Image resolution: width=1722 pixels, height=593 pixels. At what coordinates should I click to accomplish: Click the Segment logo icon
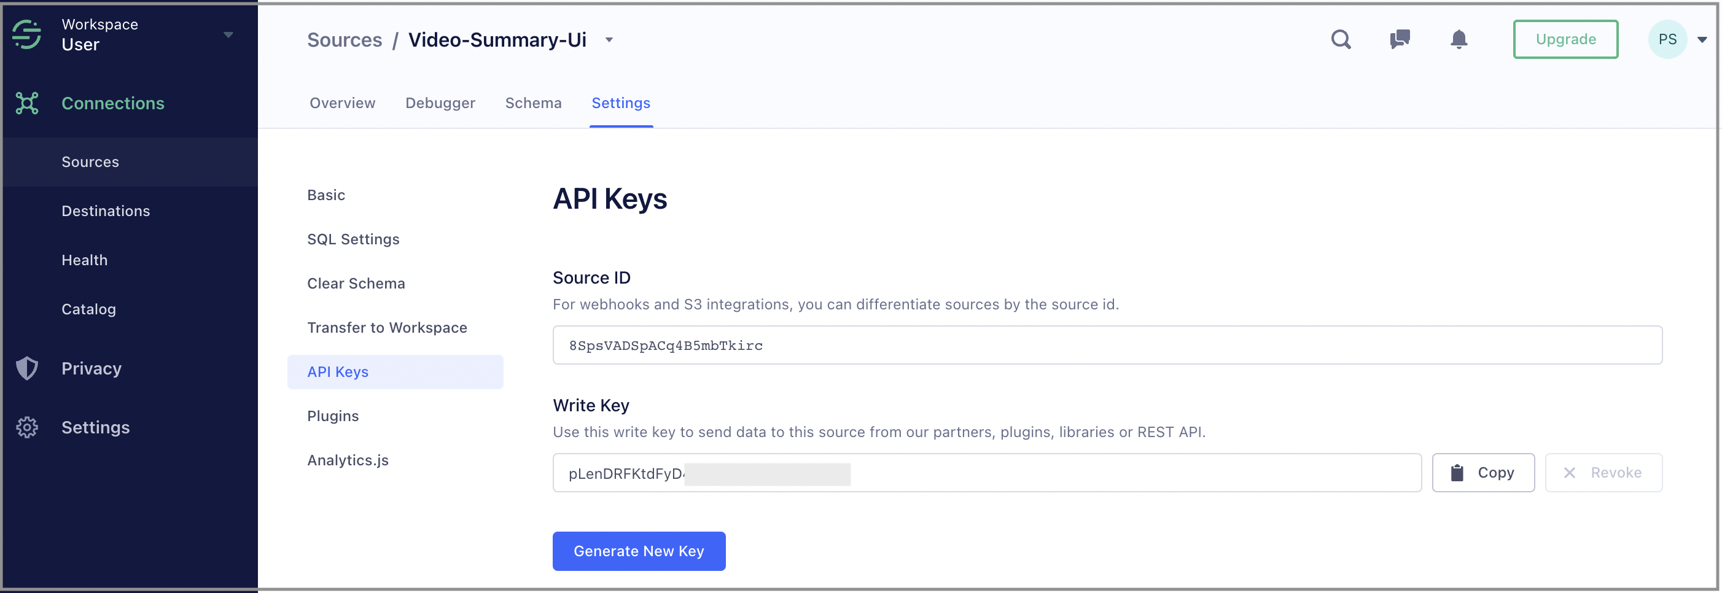(x=27, y=35)
